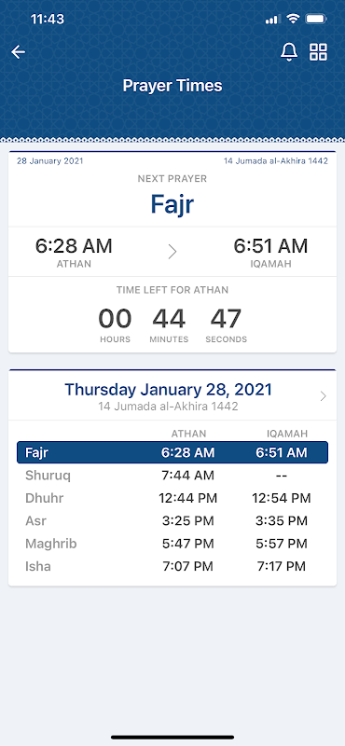Go to next day using right chevron

tap(324, 395)
